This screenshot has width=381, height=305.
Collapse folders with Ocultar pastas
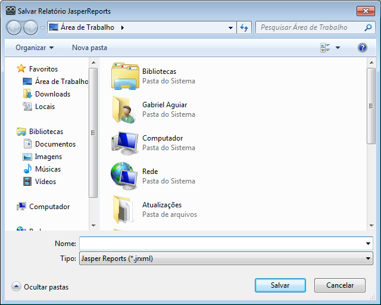pyautogui.click(x=40, y=287)
